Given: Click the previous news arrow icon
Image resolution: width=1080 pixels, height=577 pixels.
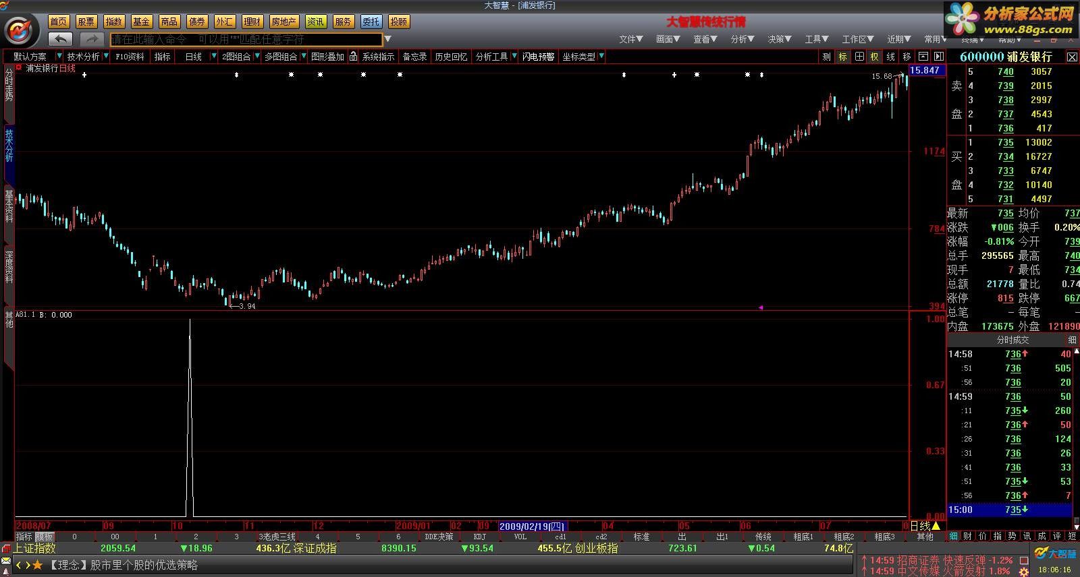Looking at the screenshot, I should coord(20,565).
